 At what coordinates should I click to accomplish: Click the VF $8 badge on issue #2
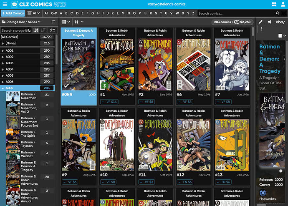click(x=147, y=102)
